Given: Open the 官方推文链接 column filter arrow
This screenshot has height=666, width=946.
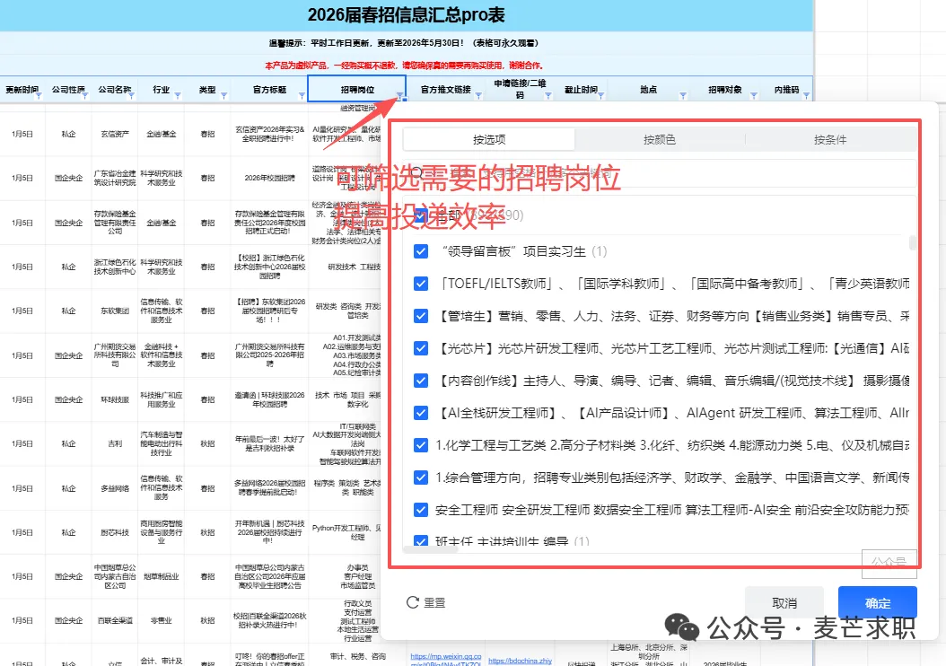Looking at the screenshot, I should [x=478, y=96].
